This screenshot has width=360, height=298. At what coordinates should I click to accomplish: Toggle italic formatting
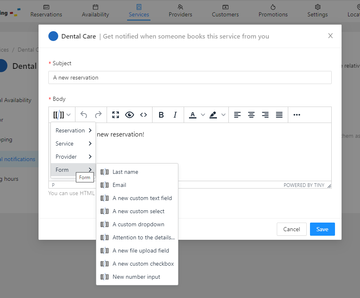pos(175,115)
